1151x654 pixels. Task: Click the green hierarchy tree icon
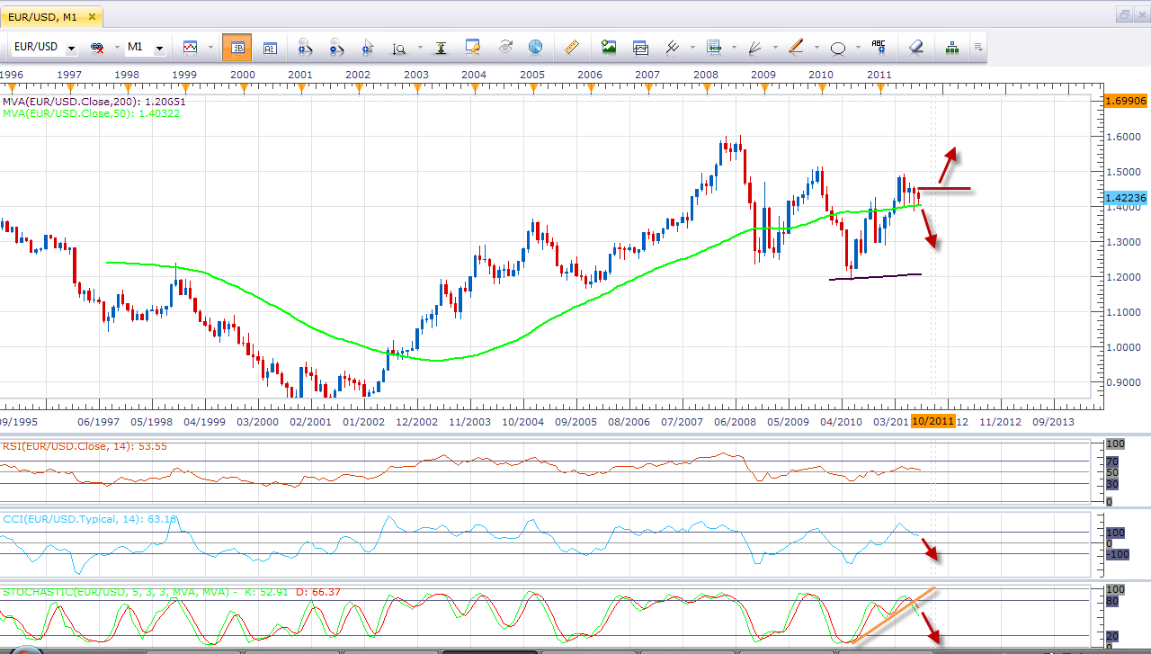[x=951, y=47]
